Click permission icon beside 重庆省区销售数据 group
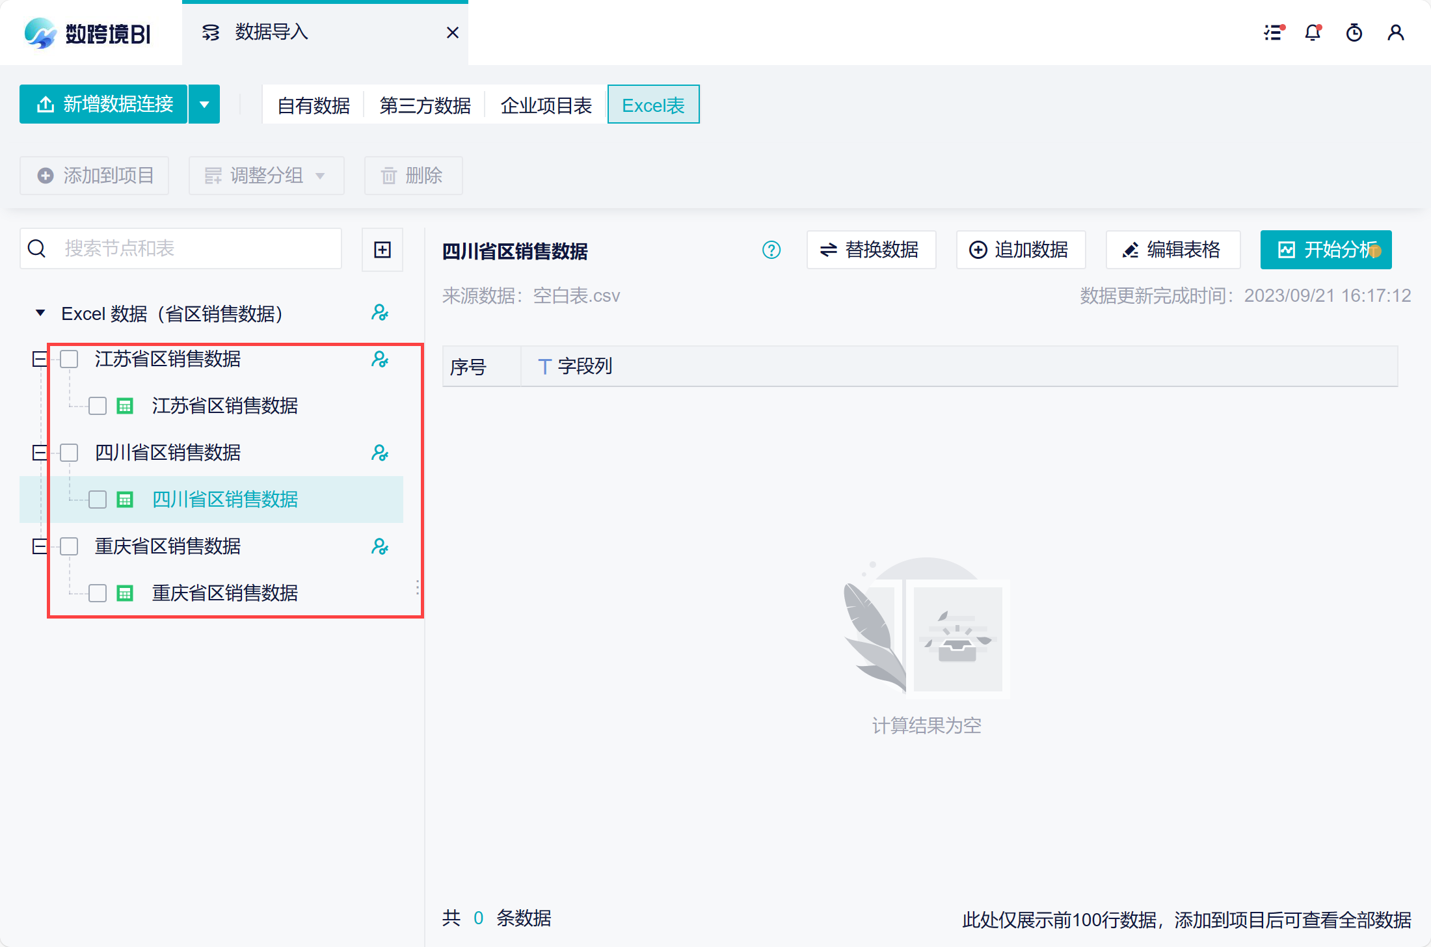Screen dimensions: 1431x947 point(380,546)
